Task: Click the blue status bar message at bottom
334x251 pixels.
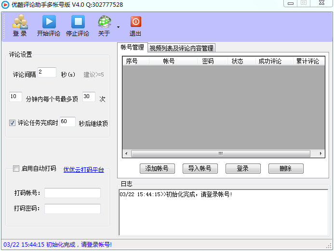Action: (57, 245)
